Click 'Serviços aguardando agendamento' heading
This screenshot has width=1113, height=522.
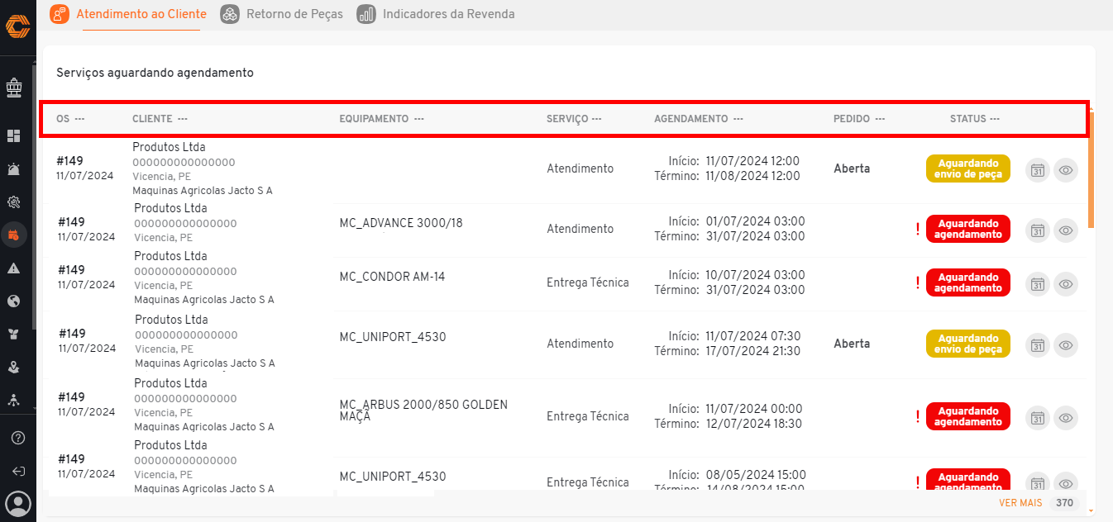pos(155,73)
